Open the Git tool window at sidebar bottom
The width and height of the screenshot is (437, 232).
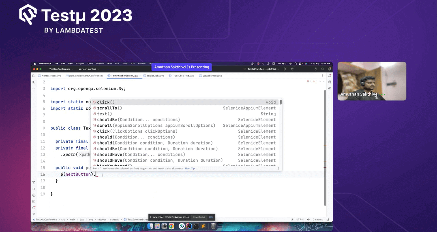click(x=34, y=214)
